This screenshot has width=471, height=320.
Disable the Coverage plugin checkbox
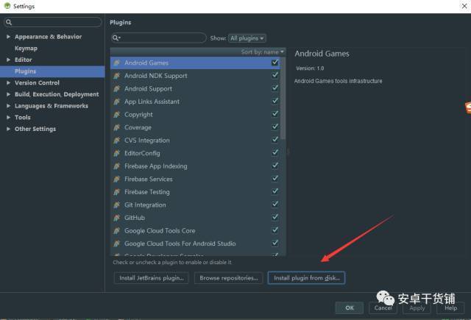tap(275, 127)
